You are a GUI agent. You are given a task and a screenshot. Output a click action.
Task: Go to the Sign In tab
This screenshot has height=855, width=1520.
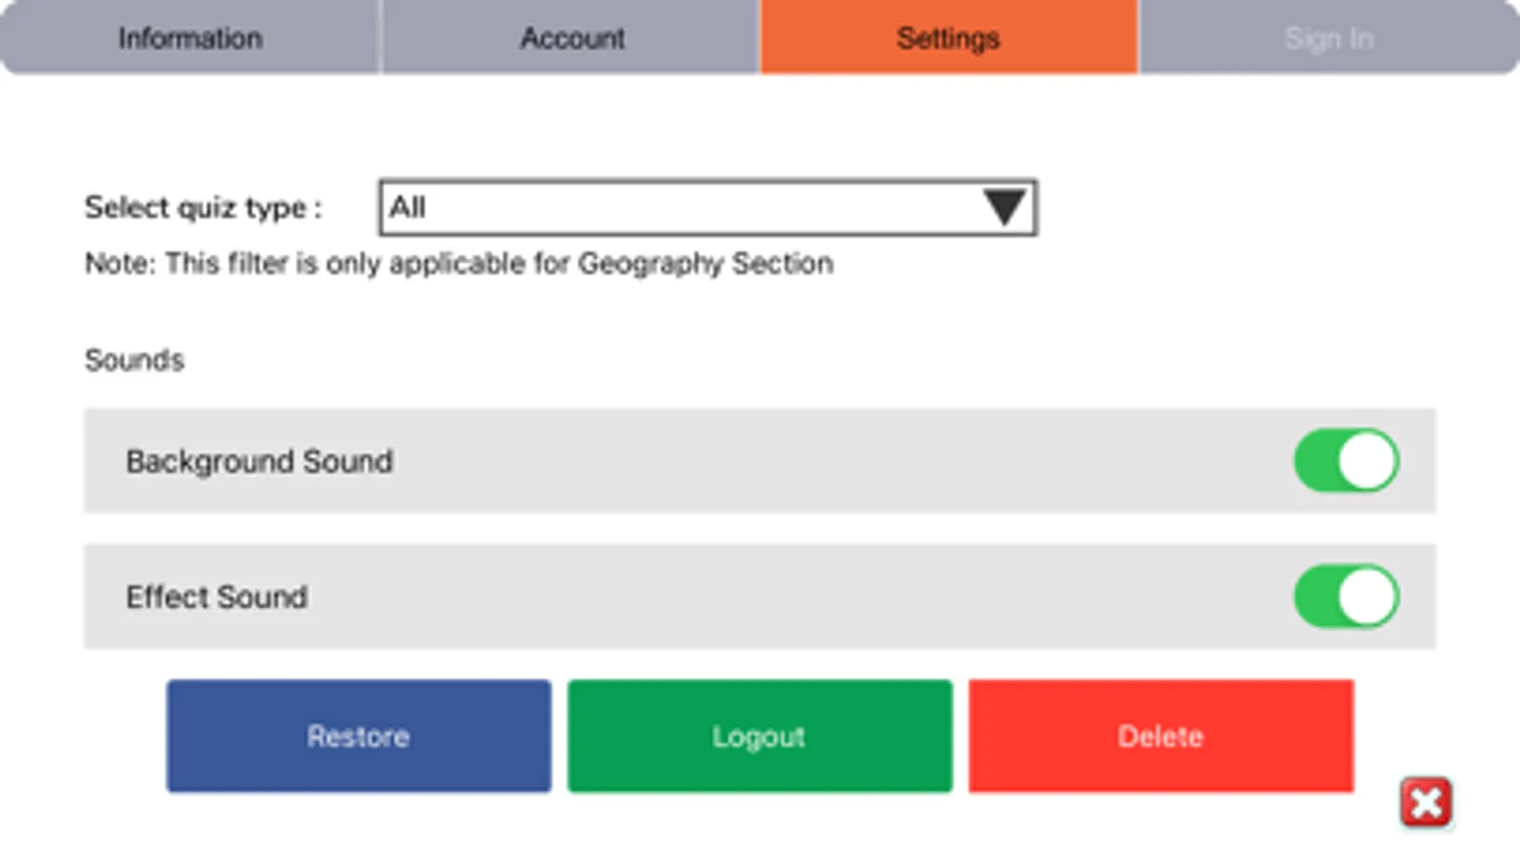tap(1328, 38)
